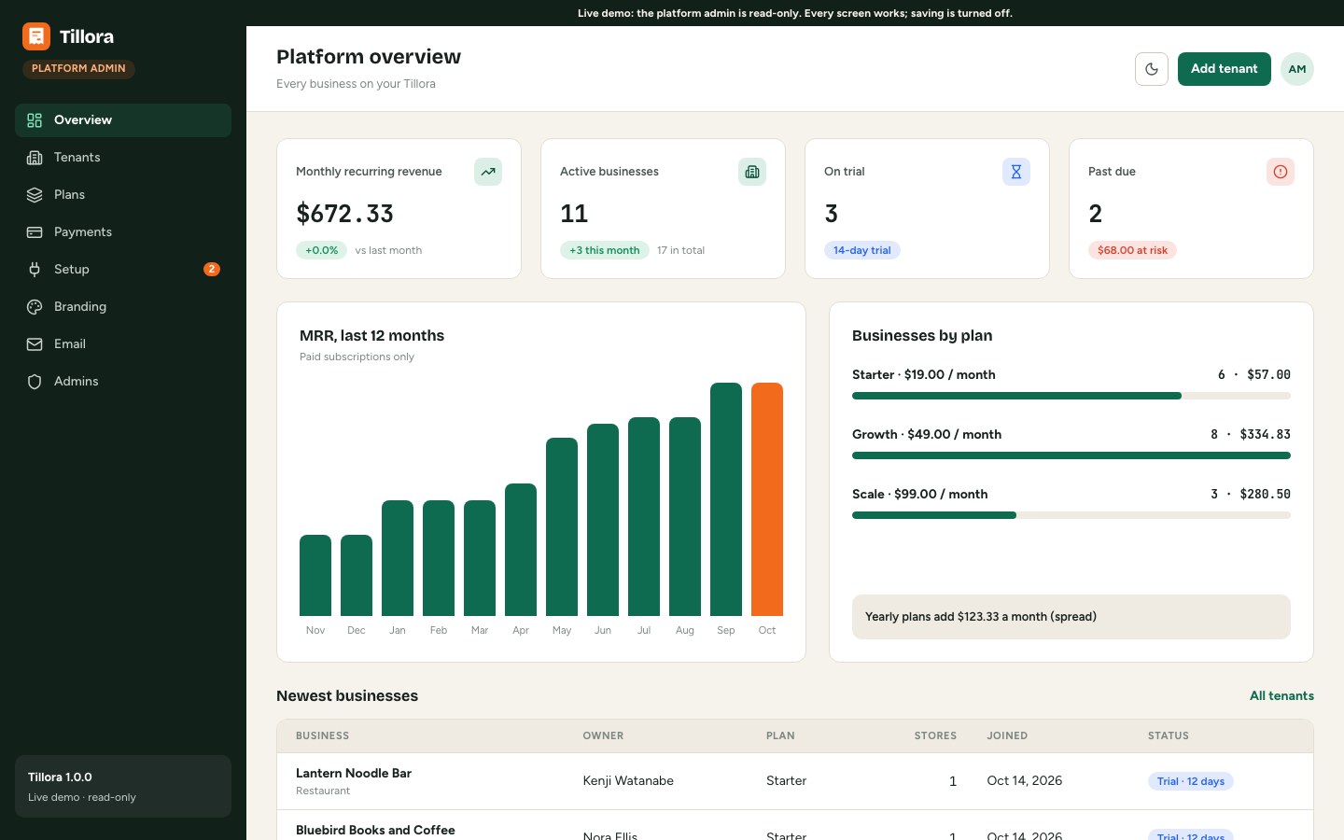The height and width of the screenshot is (840, 1344).
Task: Click the Setup plug icon in sidebar
Action: 35,270
